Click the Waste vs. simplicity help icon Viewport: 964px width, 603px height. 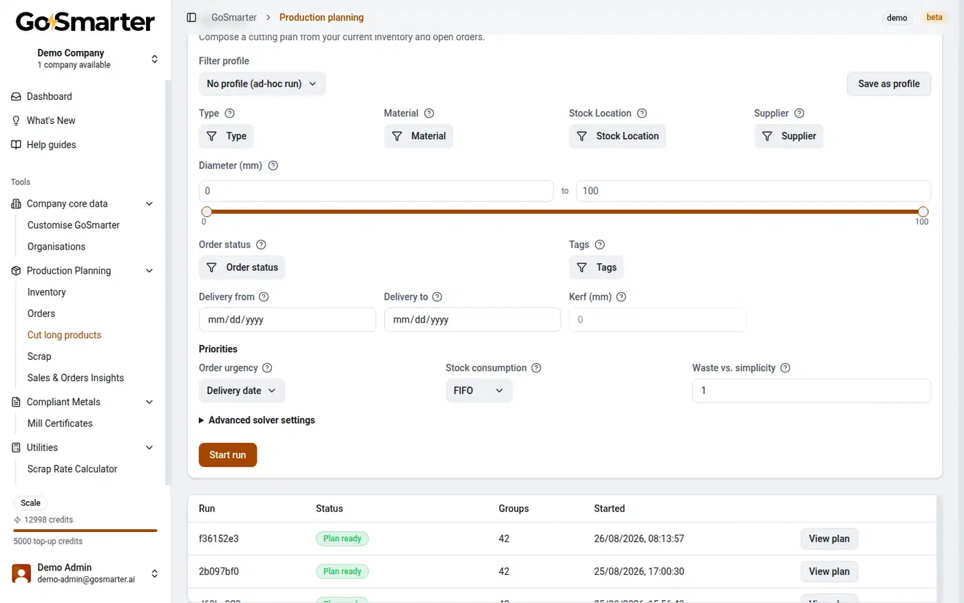786,368
